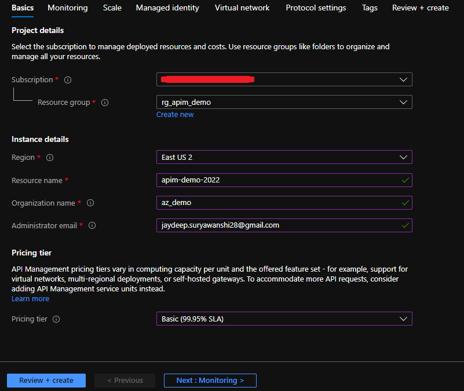Go to the Managed identity tab

tap(167, 8)
